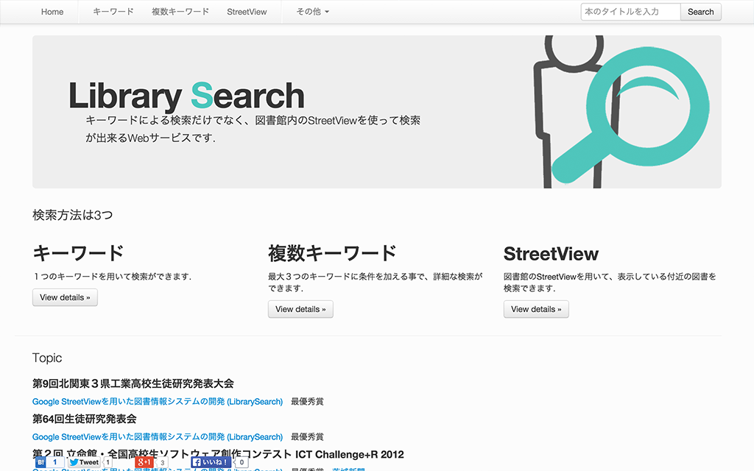
Task: Click the StreetView section heading
Action: [551, 254]
